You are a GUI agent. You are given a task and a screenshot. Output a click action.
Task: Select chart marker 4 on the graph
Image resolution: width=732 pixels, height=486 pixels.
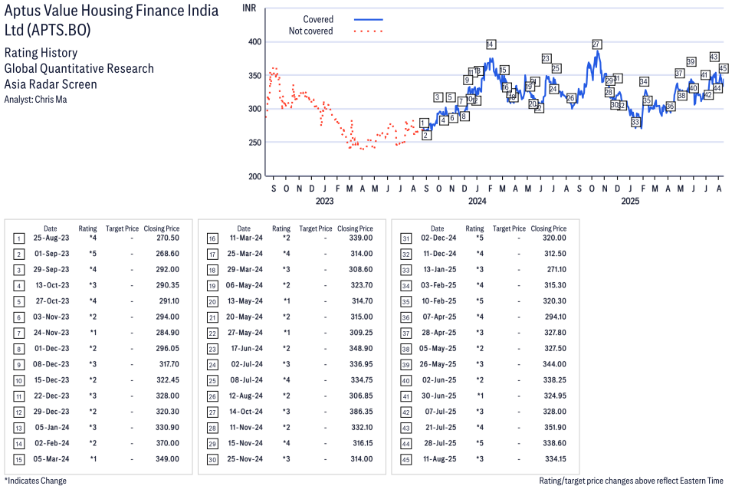443,120
